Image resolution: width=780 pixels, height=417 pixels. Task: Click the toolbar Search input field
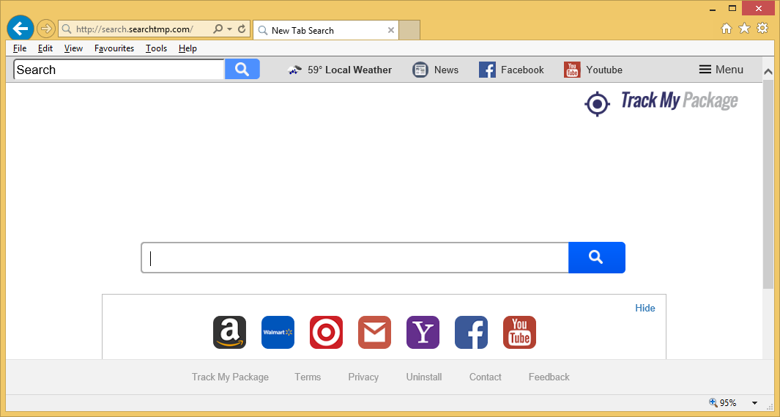pyautogui.click(x=119, y=70)
